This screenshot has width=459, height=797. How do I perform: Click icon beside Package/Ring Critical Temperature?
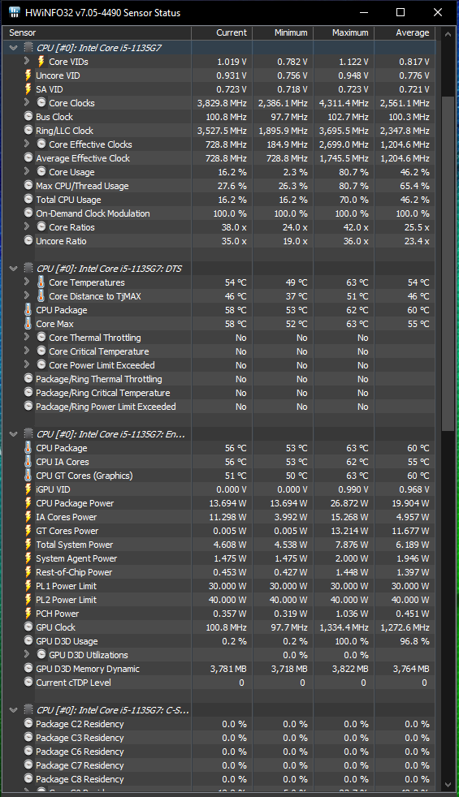click(x=28, y=392)
